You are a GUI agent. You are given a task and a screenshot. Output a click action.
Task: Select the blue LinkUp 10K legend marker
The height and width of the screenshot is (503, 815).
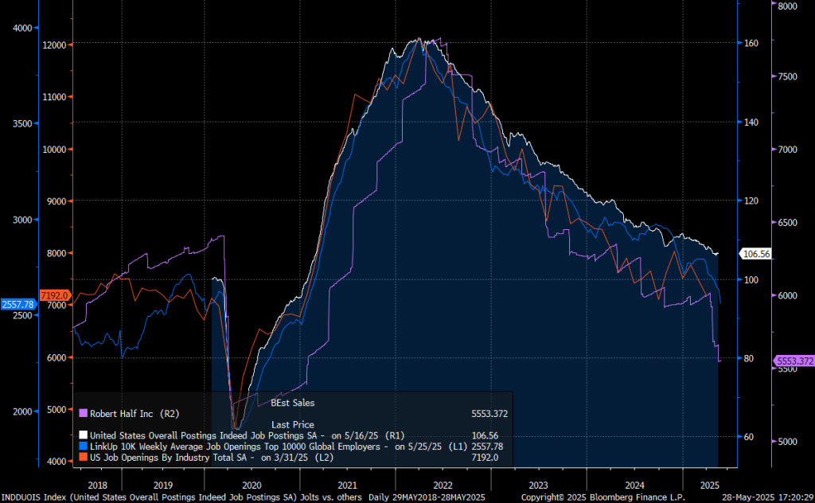pos(84,446)
